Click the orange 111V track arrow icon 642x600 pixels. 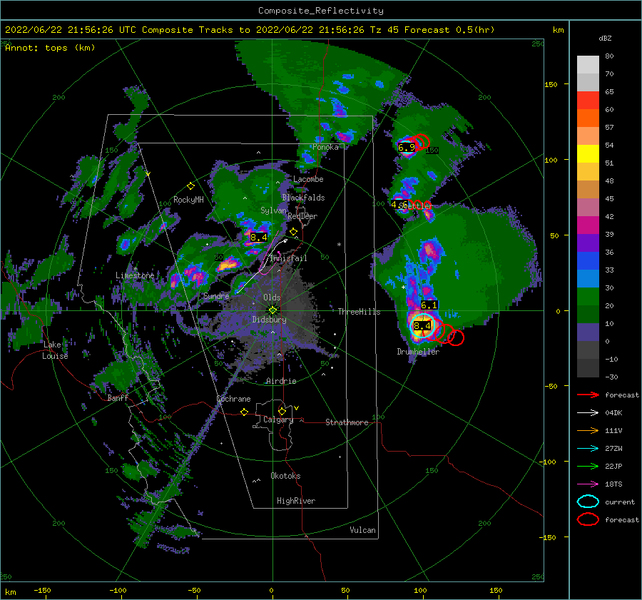pos(588,430)
